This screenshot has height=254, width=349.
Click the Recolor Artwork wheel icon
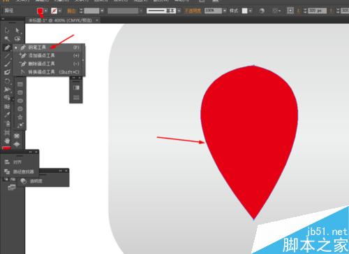262,10
